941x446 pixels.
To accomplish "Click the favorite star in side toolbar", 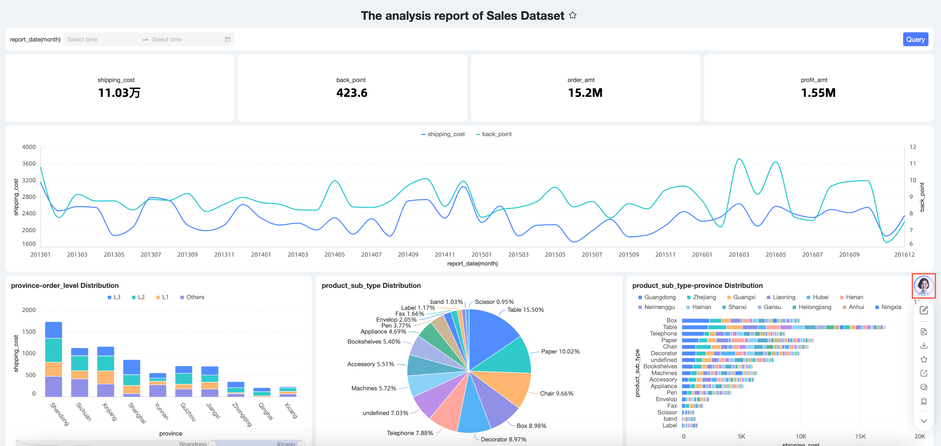I will pos(924,359).
